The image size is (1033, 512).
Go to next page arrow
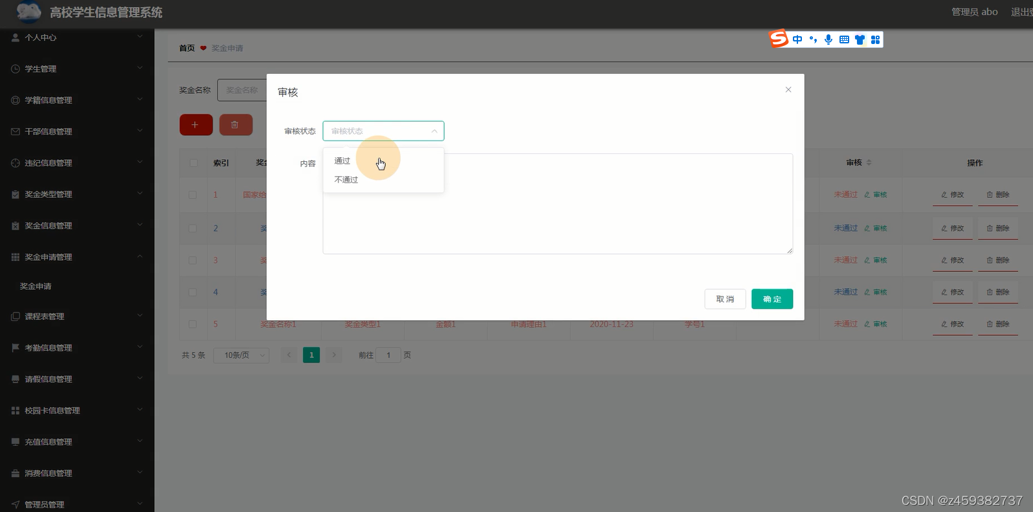click(x=334, y=355)
